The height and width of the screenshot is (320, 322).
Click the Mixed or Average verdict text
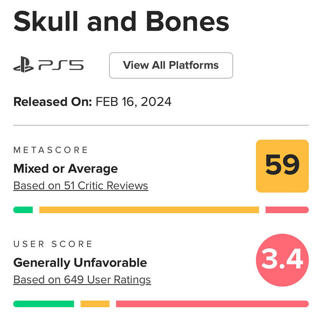(66, 168)
